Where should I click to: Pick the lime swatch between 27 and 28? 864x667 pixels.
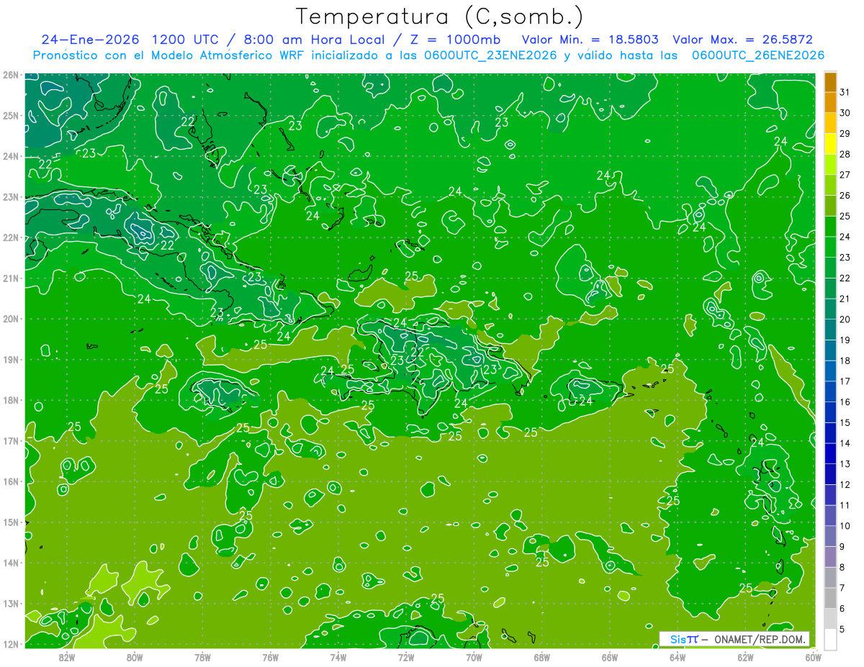[x=830, y=165]
